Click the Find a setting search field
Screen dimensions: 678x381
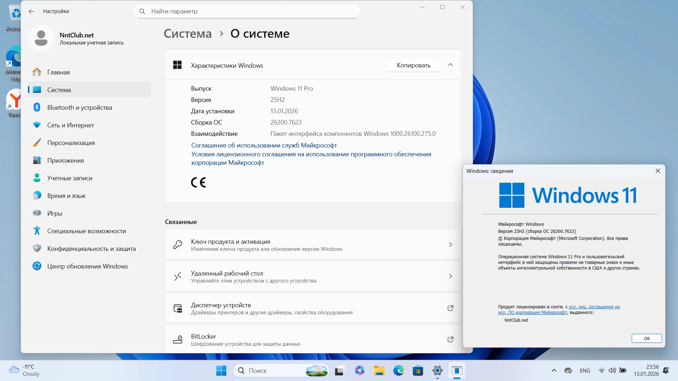247,11
